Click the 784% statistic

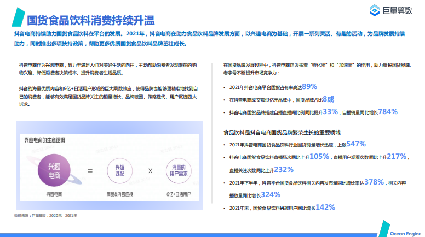[388, 111]
